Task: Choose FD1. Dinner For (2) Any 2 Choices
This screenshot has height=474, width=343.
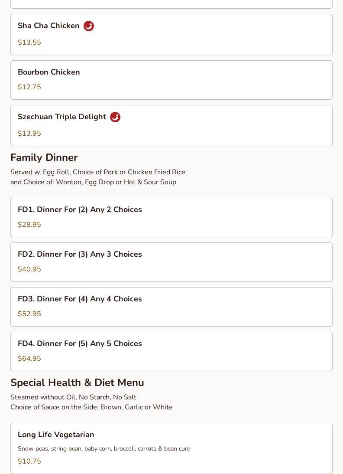Action: tap(171, 217)
